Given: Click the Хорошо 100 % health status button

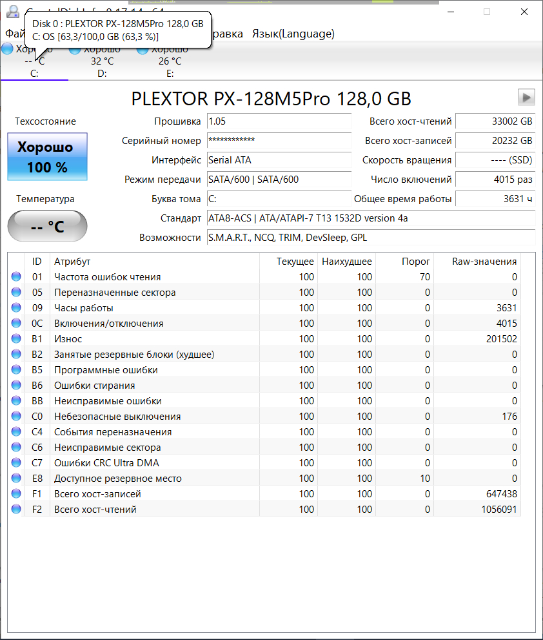Looking at the screenshot, I should 47,157.
